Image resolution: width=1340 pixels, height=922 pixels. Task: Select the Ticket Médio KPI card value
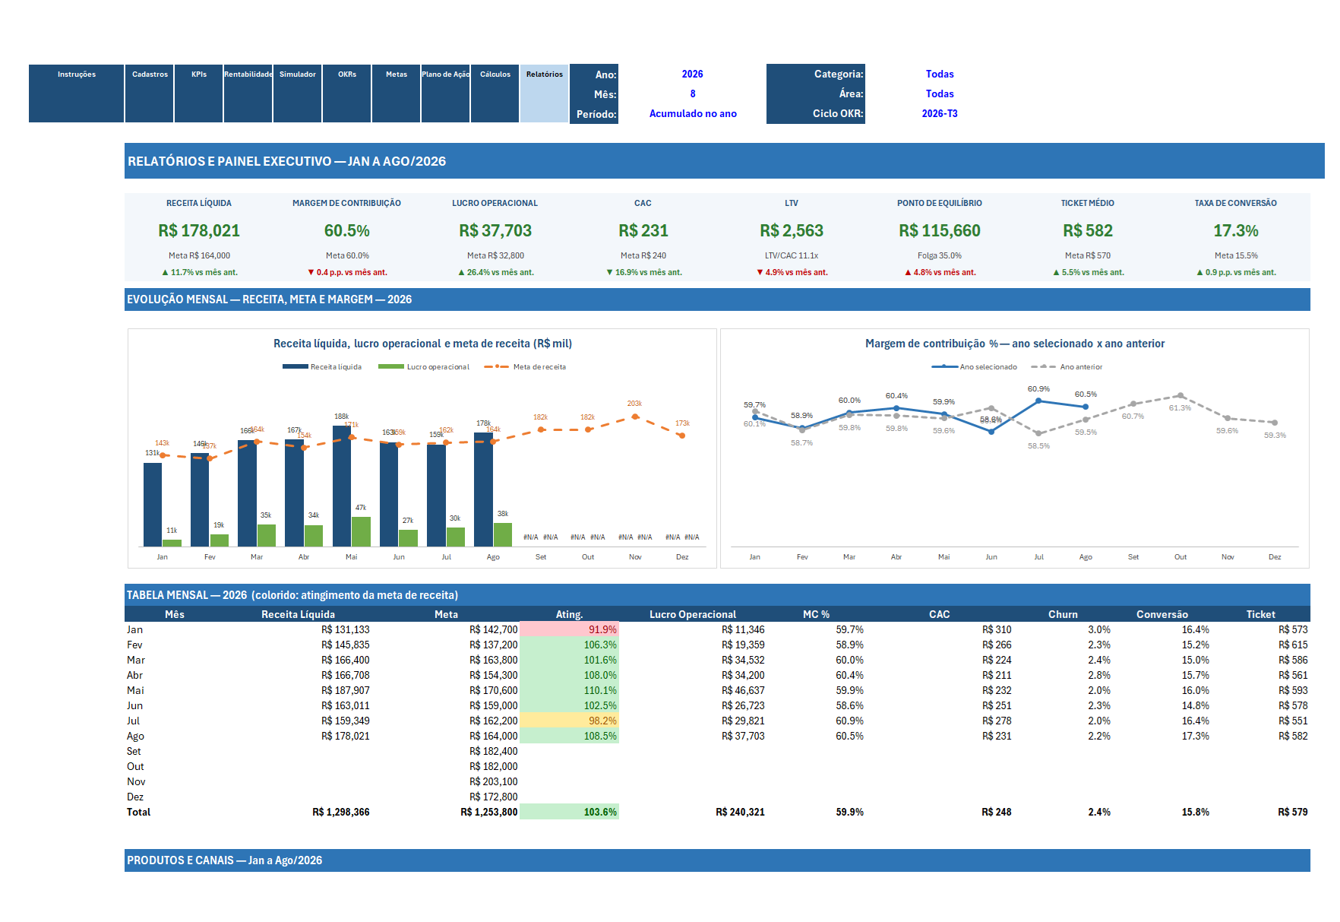click(x=1088, y=230)
